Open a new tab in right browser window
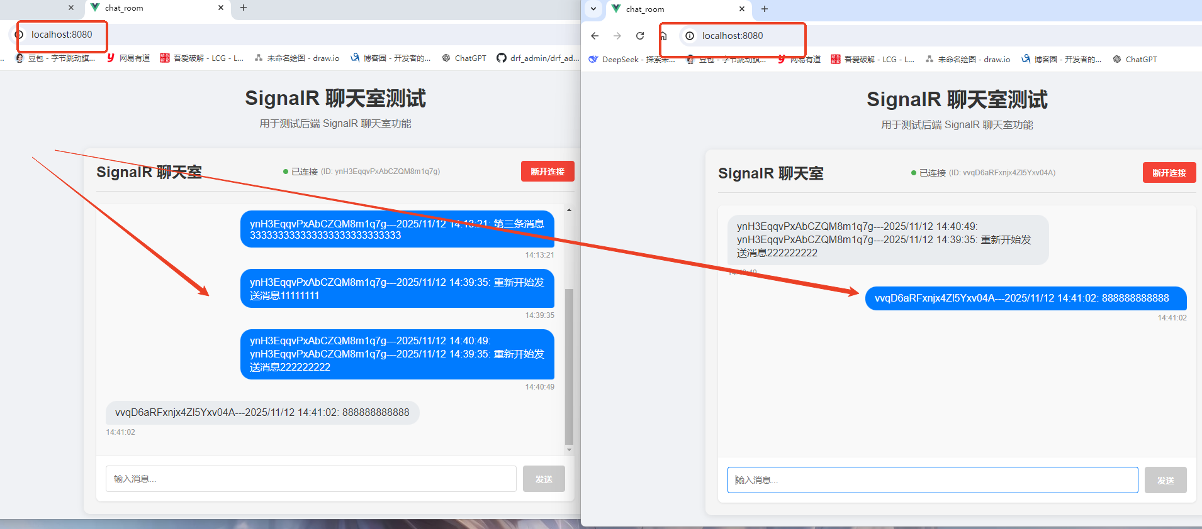This screenshot has width=1202, height=529. pos(765,9)
